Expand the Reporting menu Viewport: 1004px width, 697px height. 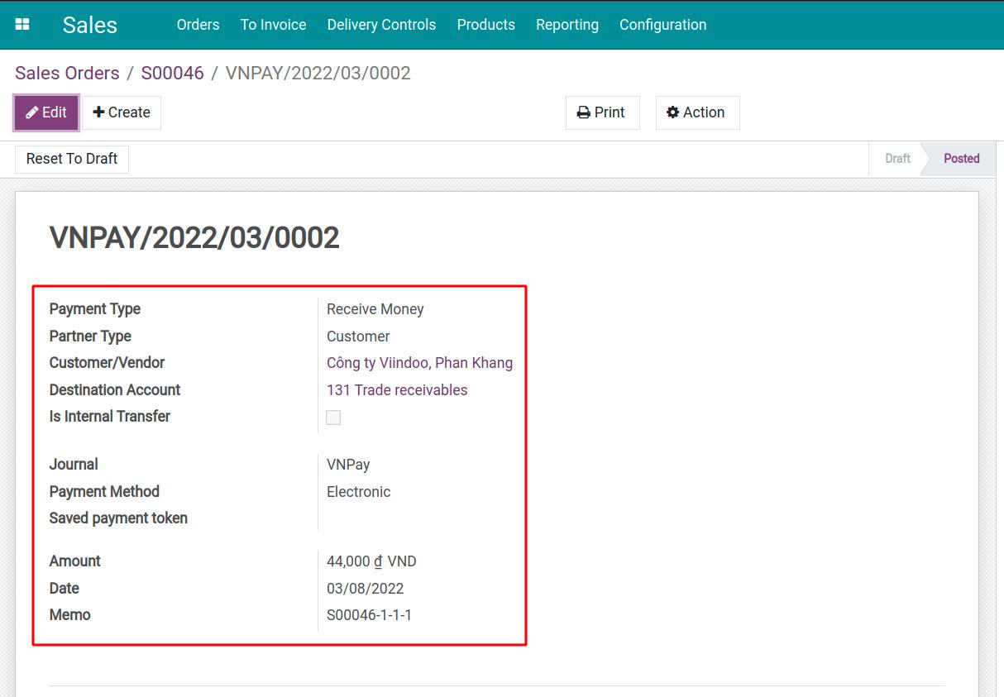click(x=567, y=25)
